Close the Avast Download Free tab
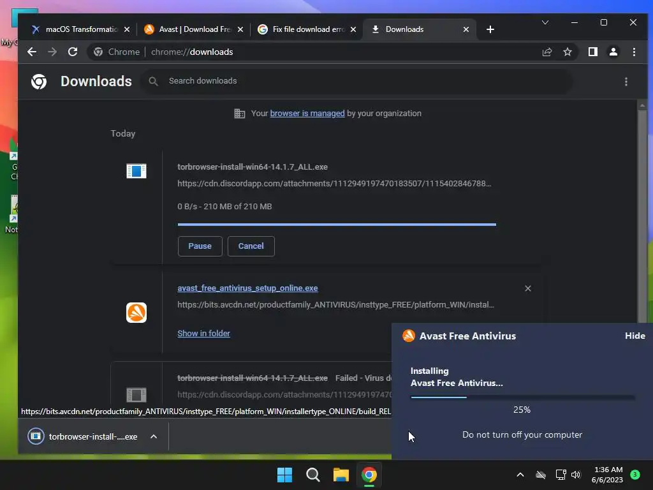 coord(240,29)
